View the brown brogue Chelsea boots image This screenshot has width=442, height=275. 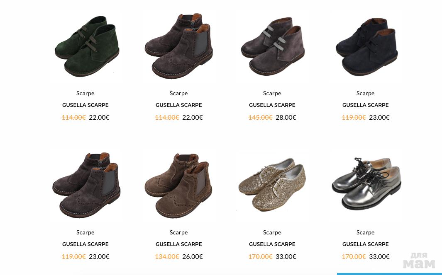pos(178,186)
